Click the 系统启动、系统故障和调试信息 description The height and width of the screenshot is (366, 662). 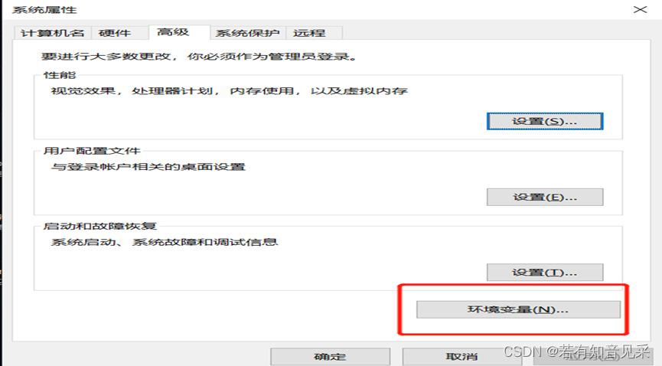[x=165, y=242]
